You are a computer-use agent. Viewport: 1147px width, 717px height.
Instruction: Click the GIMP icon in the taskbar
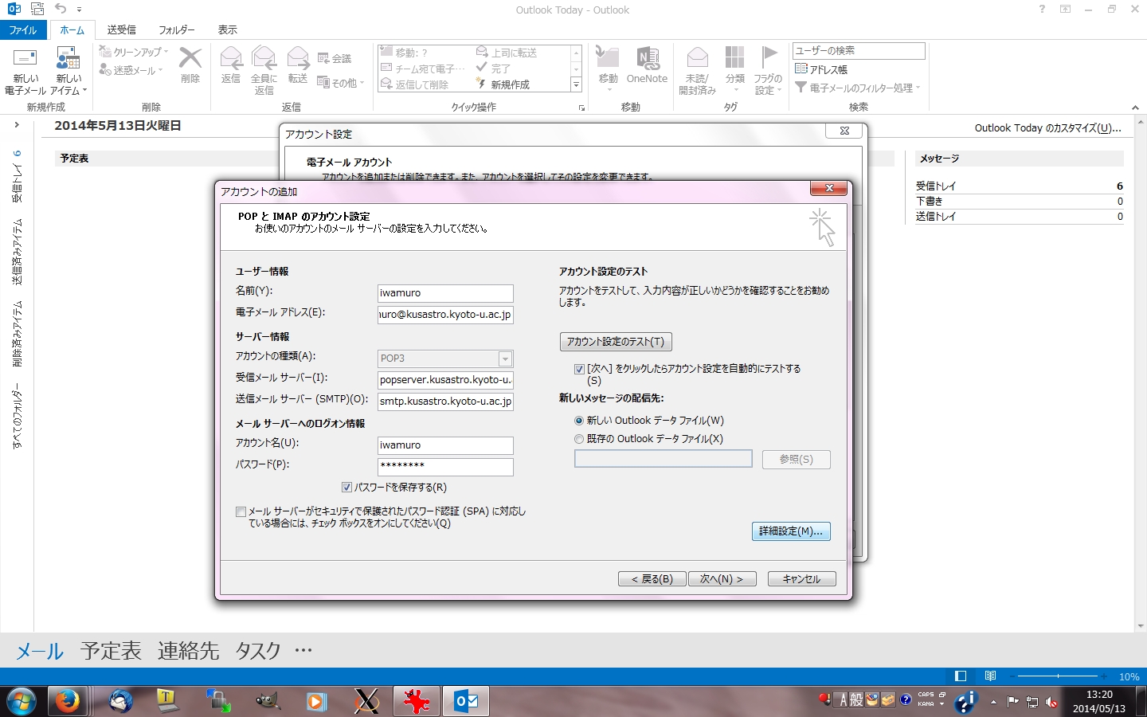[268, 701]
